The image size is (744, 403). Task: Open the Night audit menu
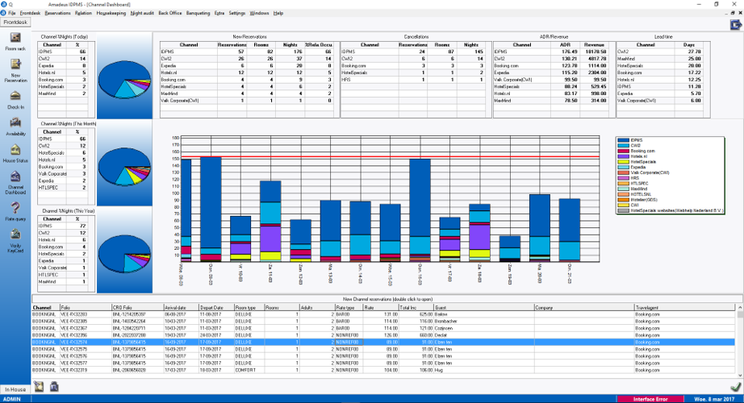tap(142, 13)
